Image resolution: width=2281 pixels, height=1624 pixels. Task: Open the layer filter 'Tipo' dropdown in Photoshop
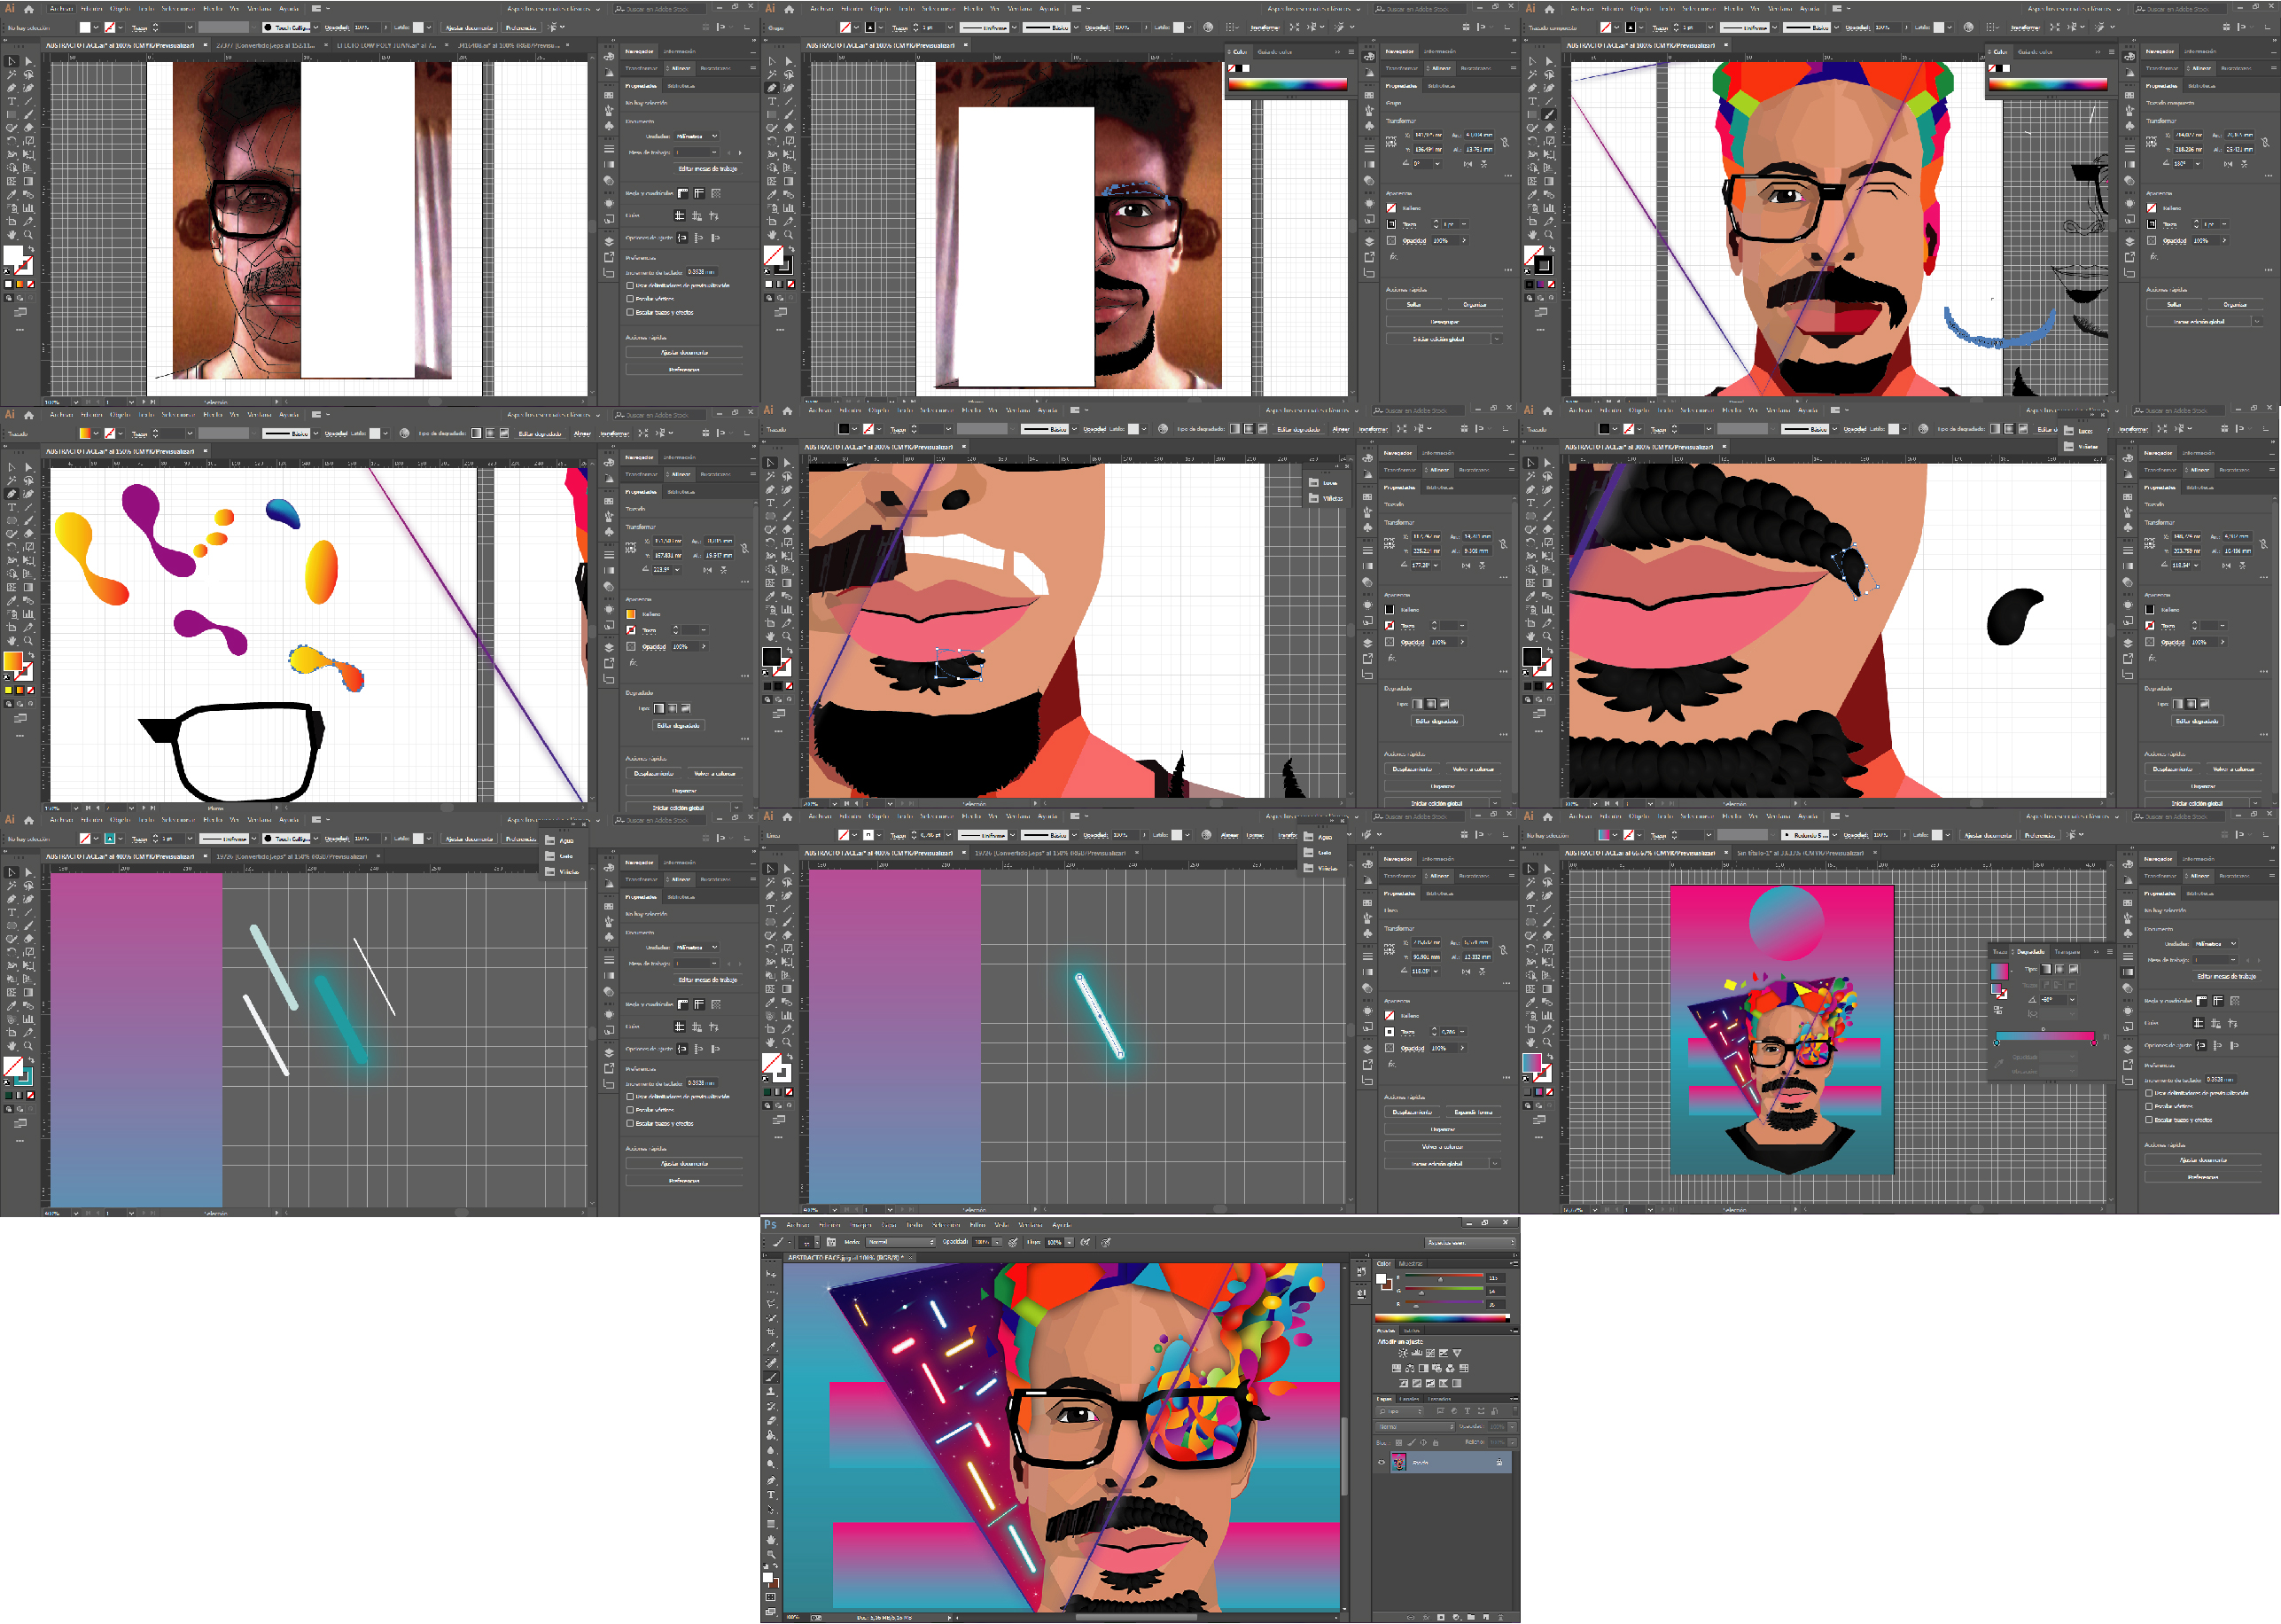[1401, 1411]
